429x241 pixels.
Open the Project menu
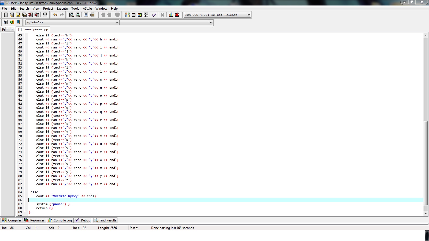48,9
